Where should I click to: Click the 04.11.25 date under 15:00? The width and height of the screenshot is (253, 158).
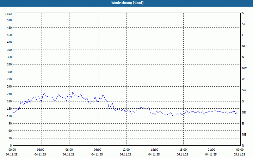(x=154, y=155)
